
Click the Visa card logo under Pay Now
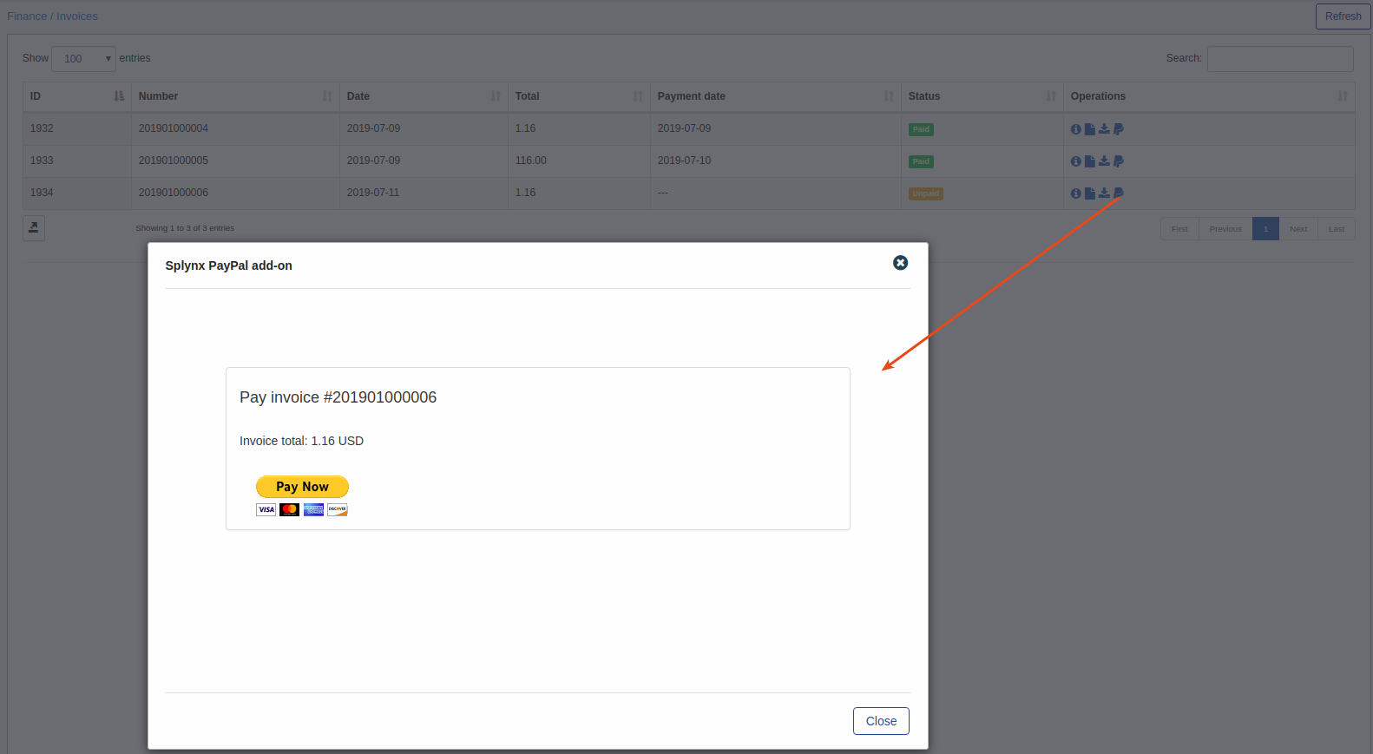(x=266, y=509)
